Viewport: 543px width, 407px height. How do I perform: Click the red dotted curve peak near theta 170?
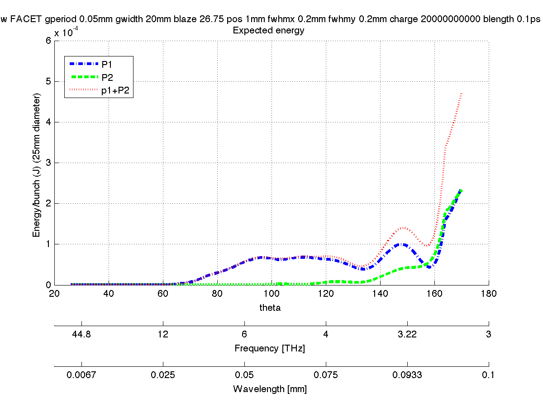click(461, 94)
